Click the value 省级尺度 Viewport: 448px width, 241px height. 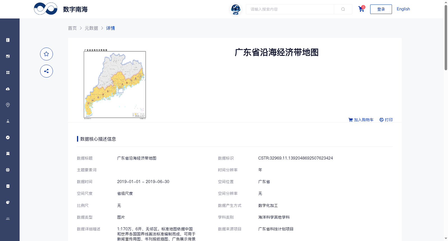click(x=125, y=193)
